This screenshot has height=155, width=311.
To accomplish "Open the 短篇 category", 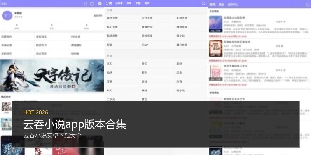I will [110, 45].
